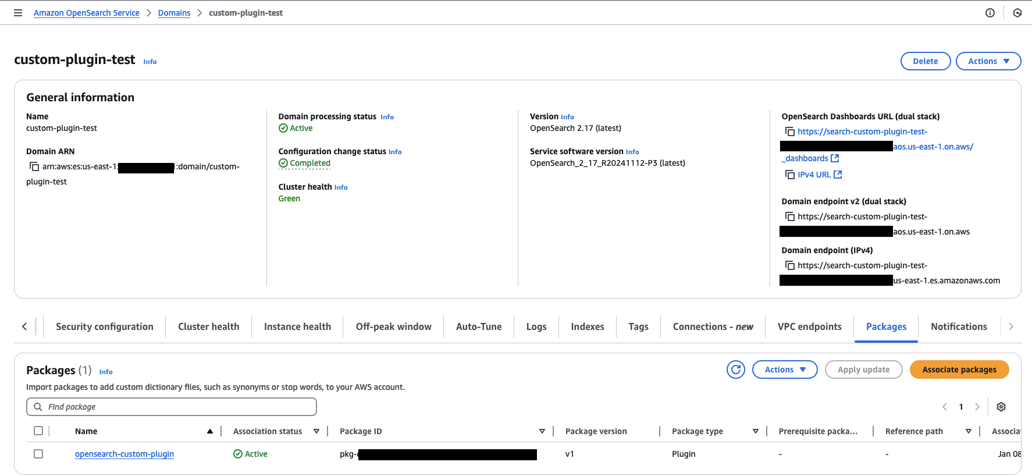This screenshot has height=476, width=1032.
Task: Open Info link beside Packages heading
Action: (x=106, y=372)
